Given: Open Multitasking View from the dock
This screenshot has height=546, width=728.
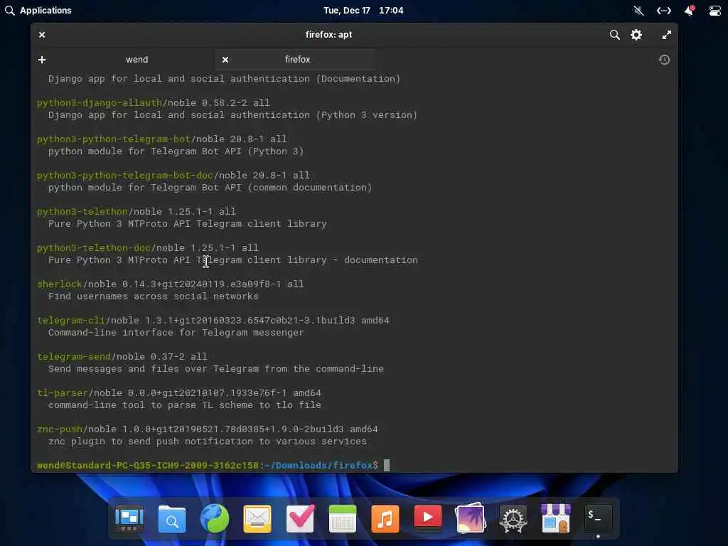Looking at the screenshot, I should pos(129,518).
